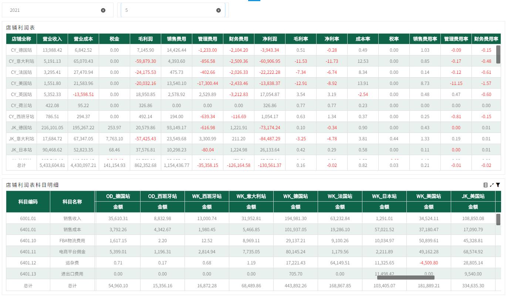The width and height of the screenshot is (507, 298).
Task: Clear the month "5" filter input
Action: [219, 10]
